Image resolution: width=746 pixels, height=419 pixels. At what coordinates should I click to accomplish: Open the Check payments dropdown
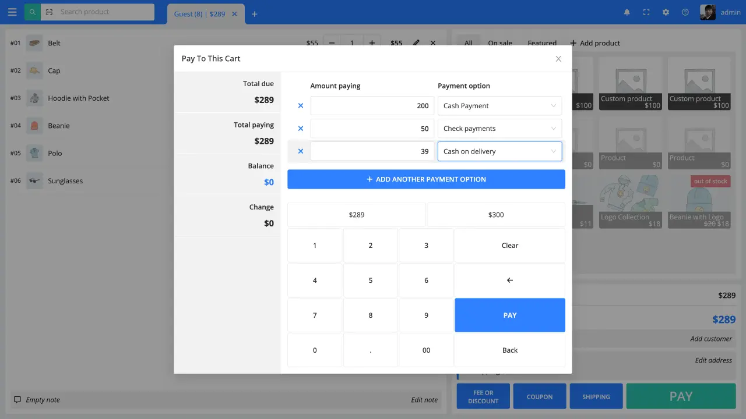click(x=499, y=129)
